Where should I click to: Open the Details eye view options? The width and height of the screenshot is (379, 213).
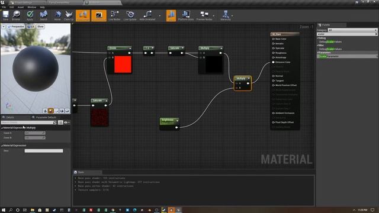coord(66,122)
